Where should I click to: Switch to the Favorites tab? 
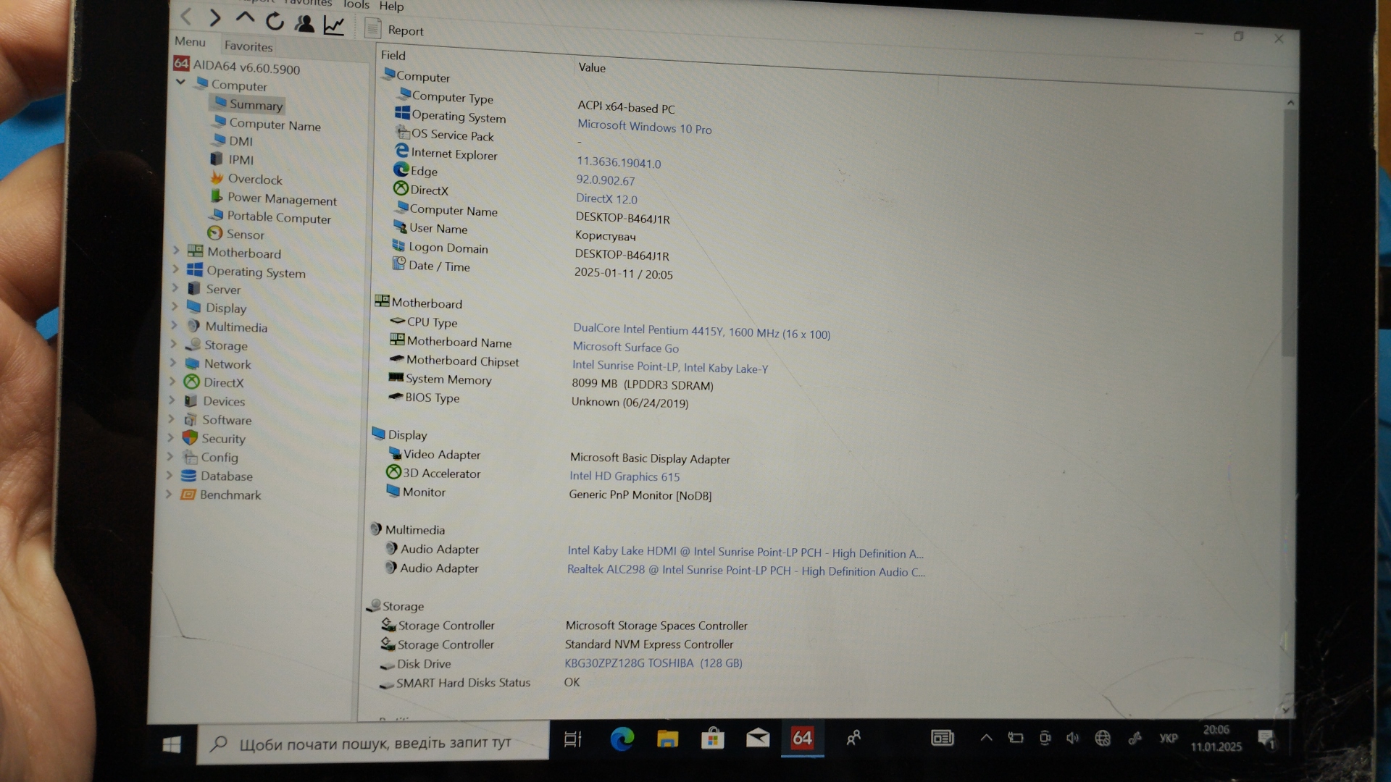(248, 46)
